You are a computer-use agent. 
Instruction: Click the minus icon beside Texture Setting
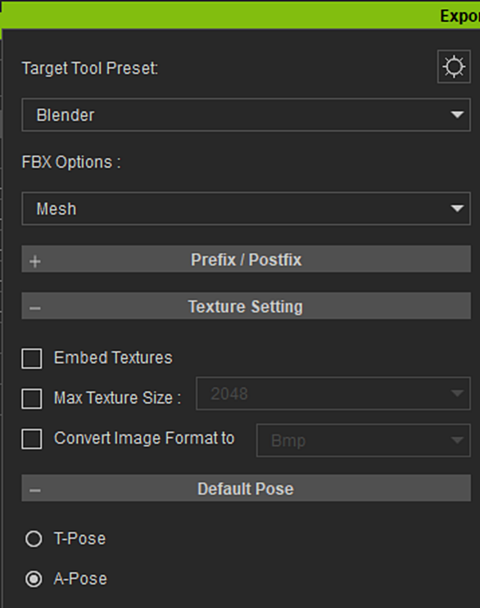35,309
